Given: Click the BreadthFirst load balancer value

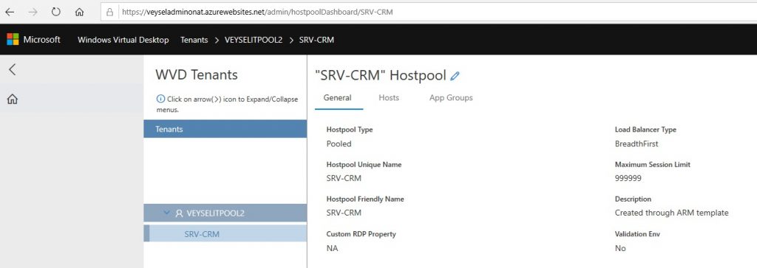Looking at the screenshot, I should [x=637, y=144].
